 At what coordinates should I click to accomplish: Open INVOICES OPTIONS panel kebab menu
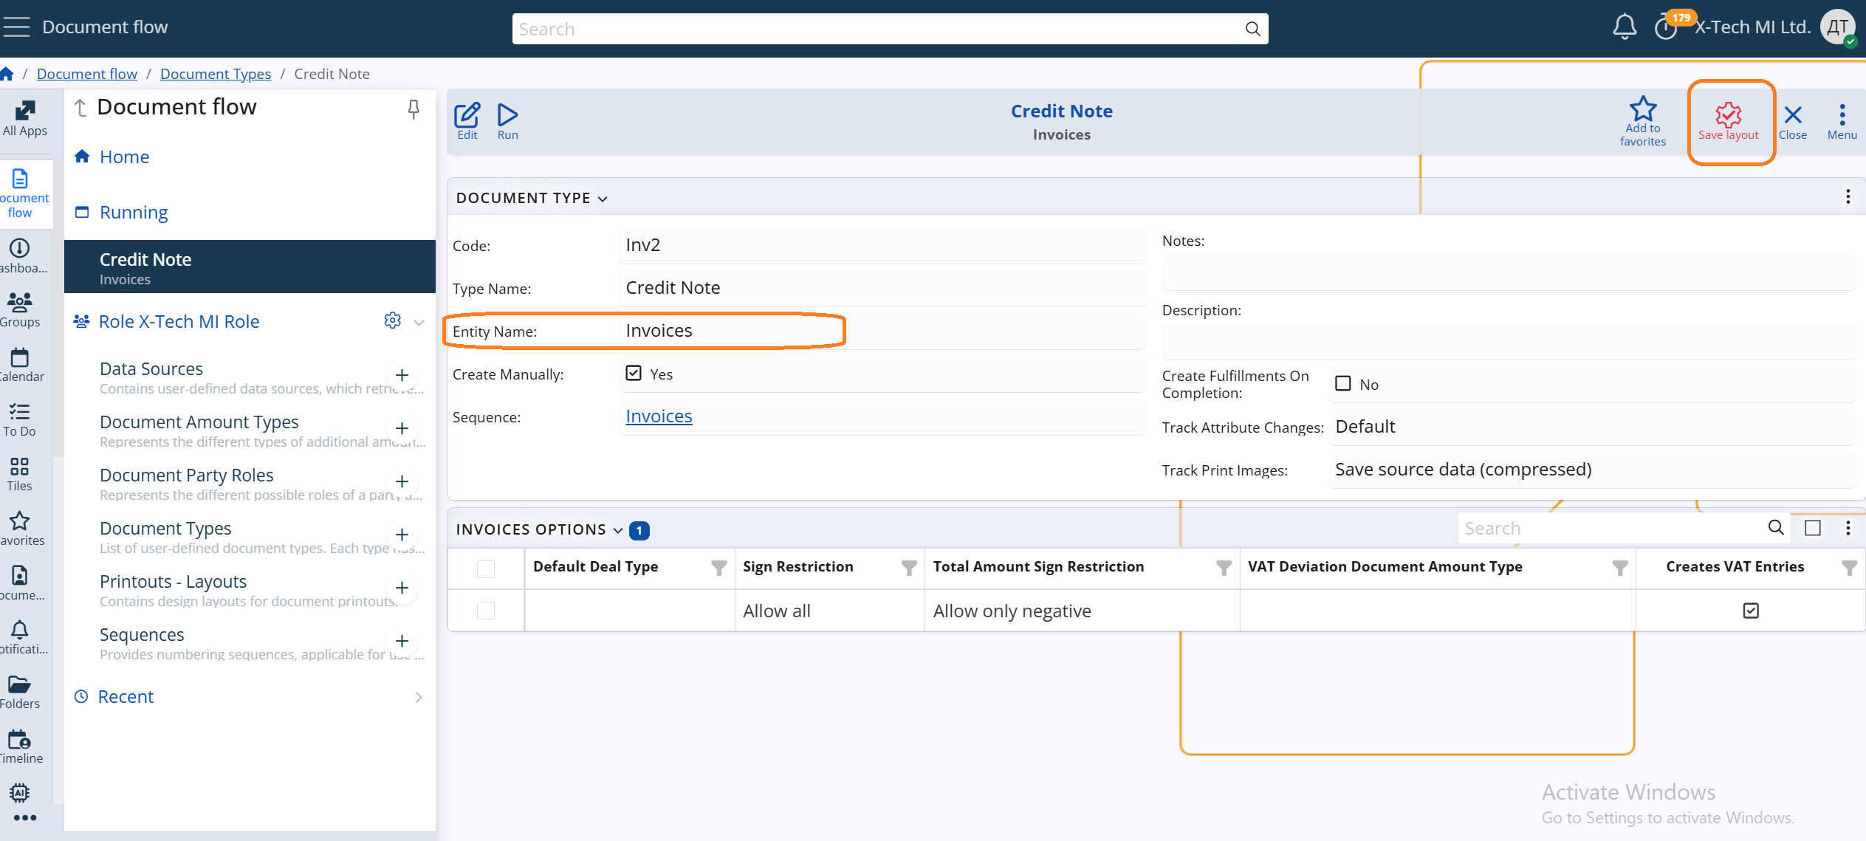click(x=1848, y=527)
